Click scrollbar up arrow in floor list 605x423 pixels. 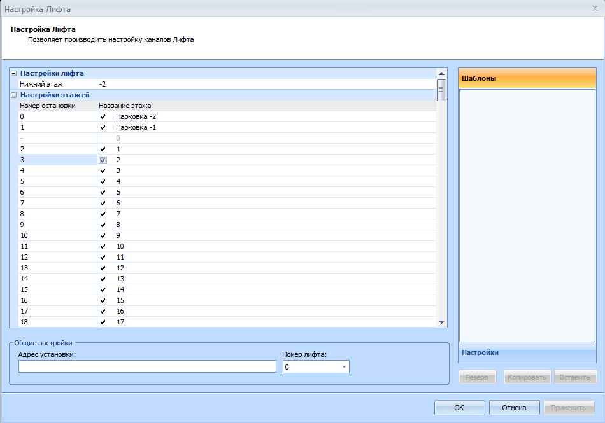(441, 74)
